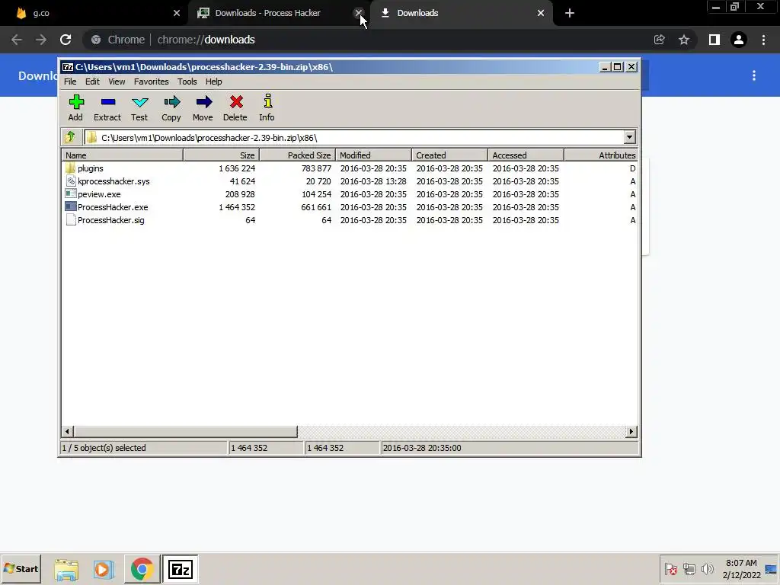Screen dimensions: 780x585
Task: Open the Chrome share icon
Action: 660,40
